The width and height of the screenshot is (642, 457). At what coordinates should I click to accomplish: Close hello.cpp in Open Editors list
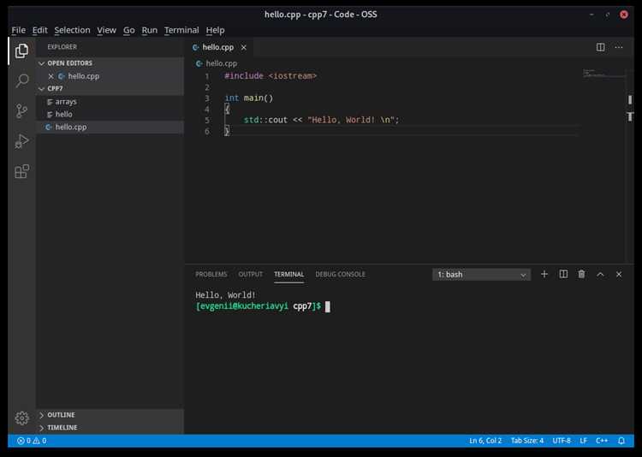(x=51, y=76)
